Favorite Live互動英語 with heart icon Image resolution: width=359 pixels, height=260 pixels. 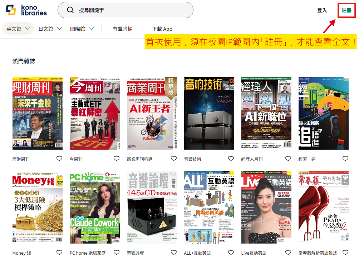[x=288, y=252]
